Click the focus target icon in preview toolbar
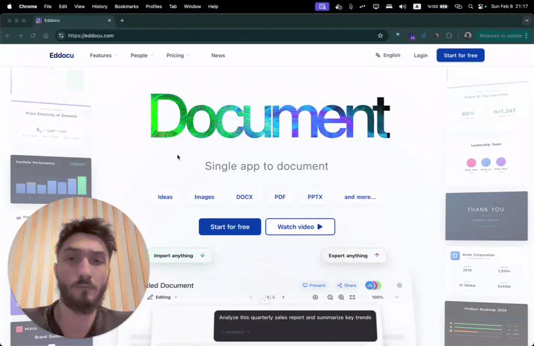This screenshot has width=534, height=346. (x=315, y=297)
